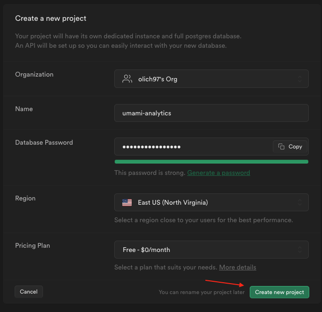
Task: Click the Generate a password link
Action: click(219, 173)
